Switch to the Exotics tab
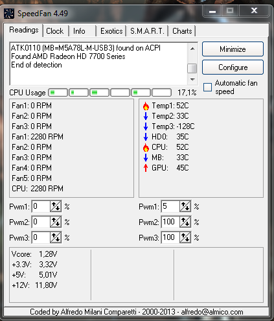Image resolution: width=274 pixels, height=321 pixels. tap(111, 31)
